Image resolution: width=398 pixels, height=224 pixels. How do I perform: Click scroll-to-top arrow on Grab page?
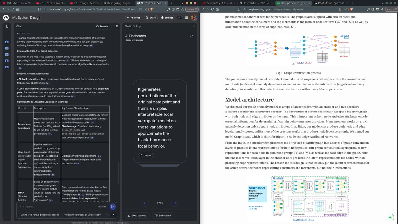pyautogui.click(x=391, y=217)
